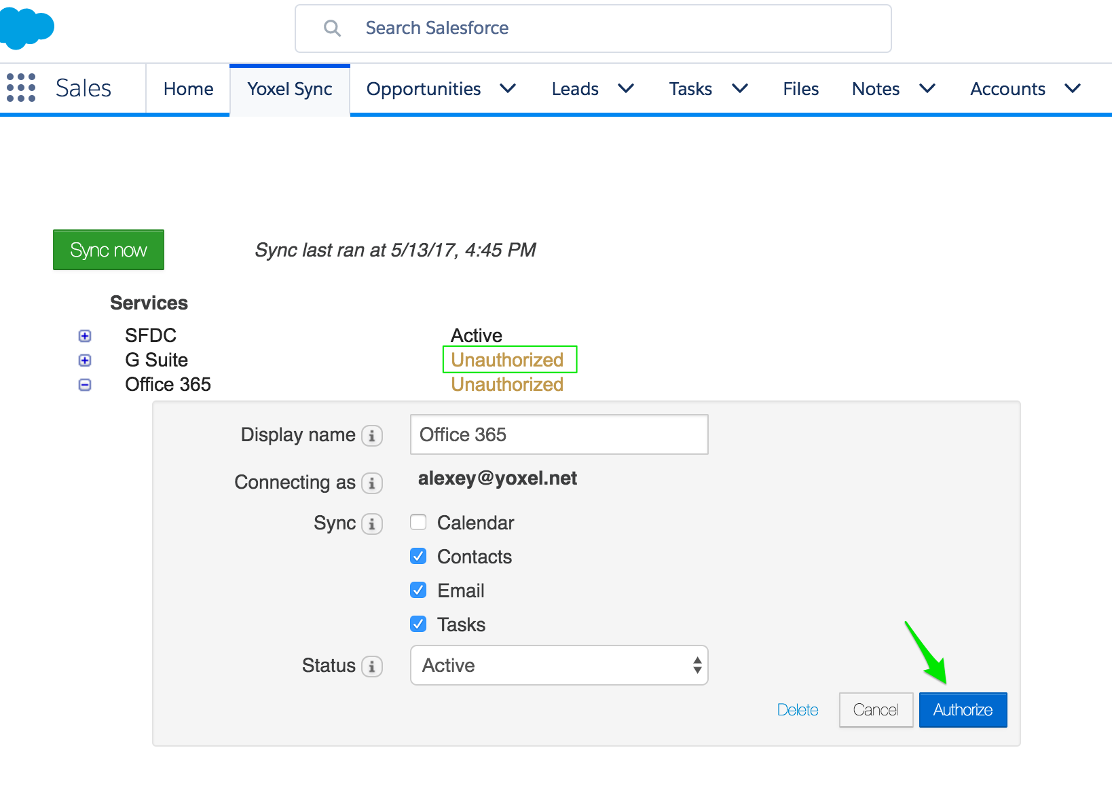Screen dimensions: 1112x786
Task: Click the Delete link
Action: pyautogui.click(x=798, y=710)
